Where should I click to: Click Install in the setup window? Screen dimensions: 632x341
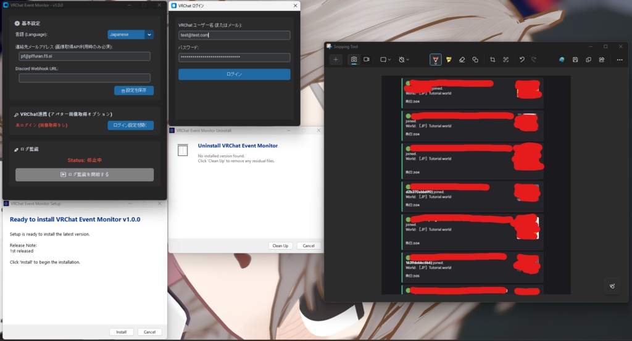(x=122, y=332)
